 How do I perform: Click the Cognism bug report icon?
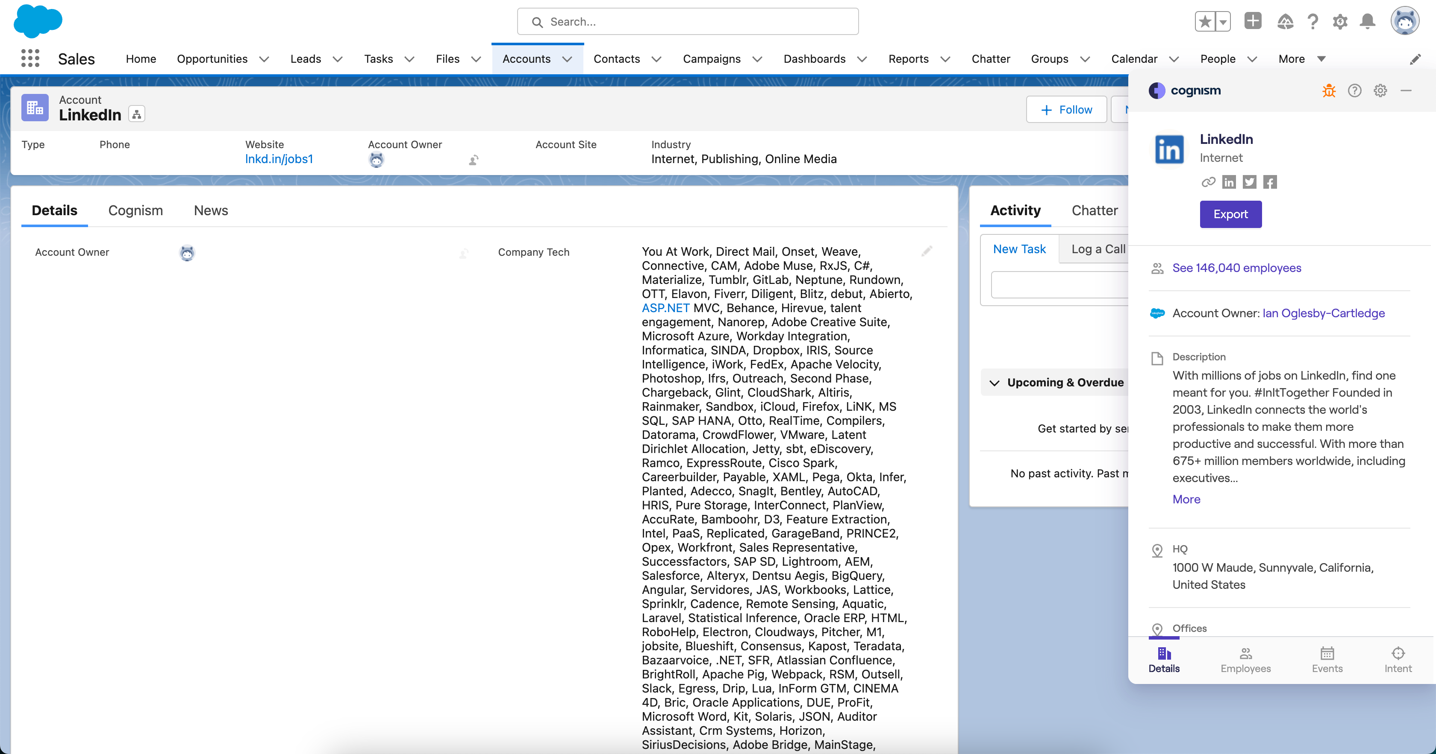pos(1329,90)
